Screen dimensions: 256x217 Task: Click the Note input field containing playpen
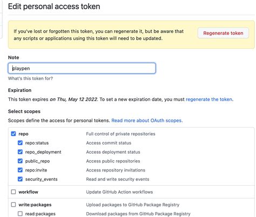pyautogui.click(x=82, y=68)
